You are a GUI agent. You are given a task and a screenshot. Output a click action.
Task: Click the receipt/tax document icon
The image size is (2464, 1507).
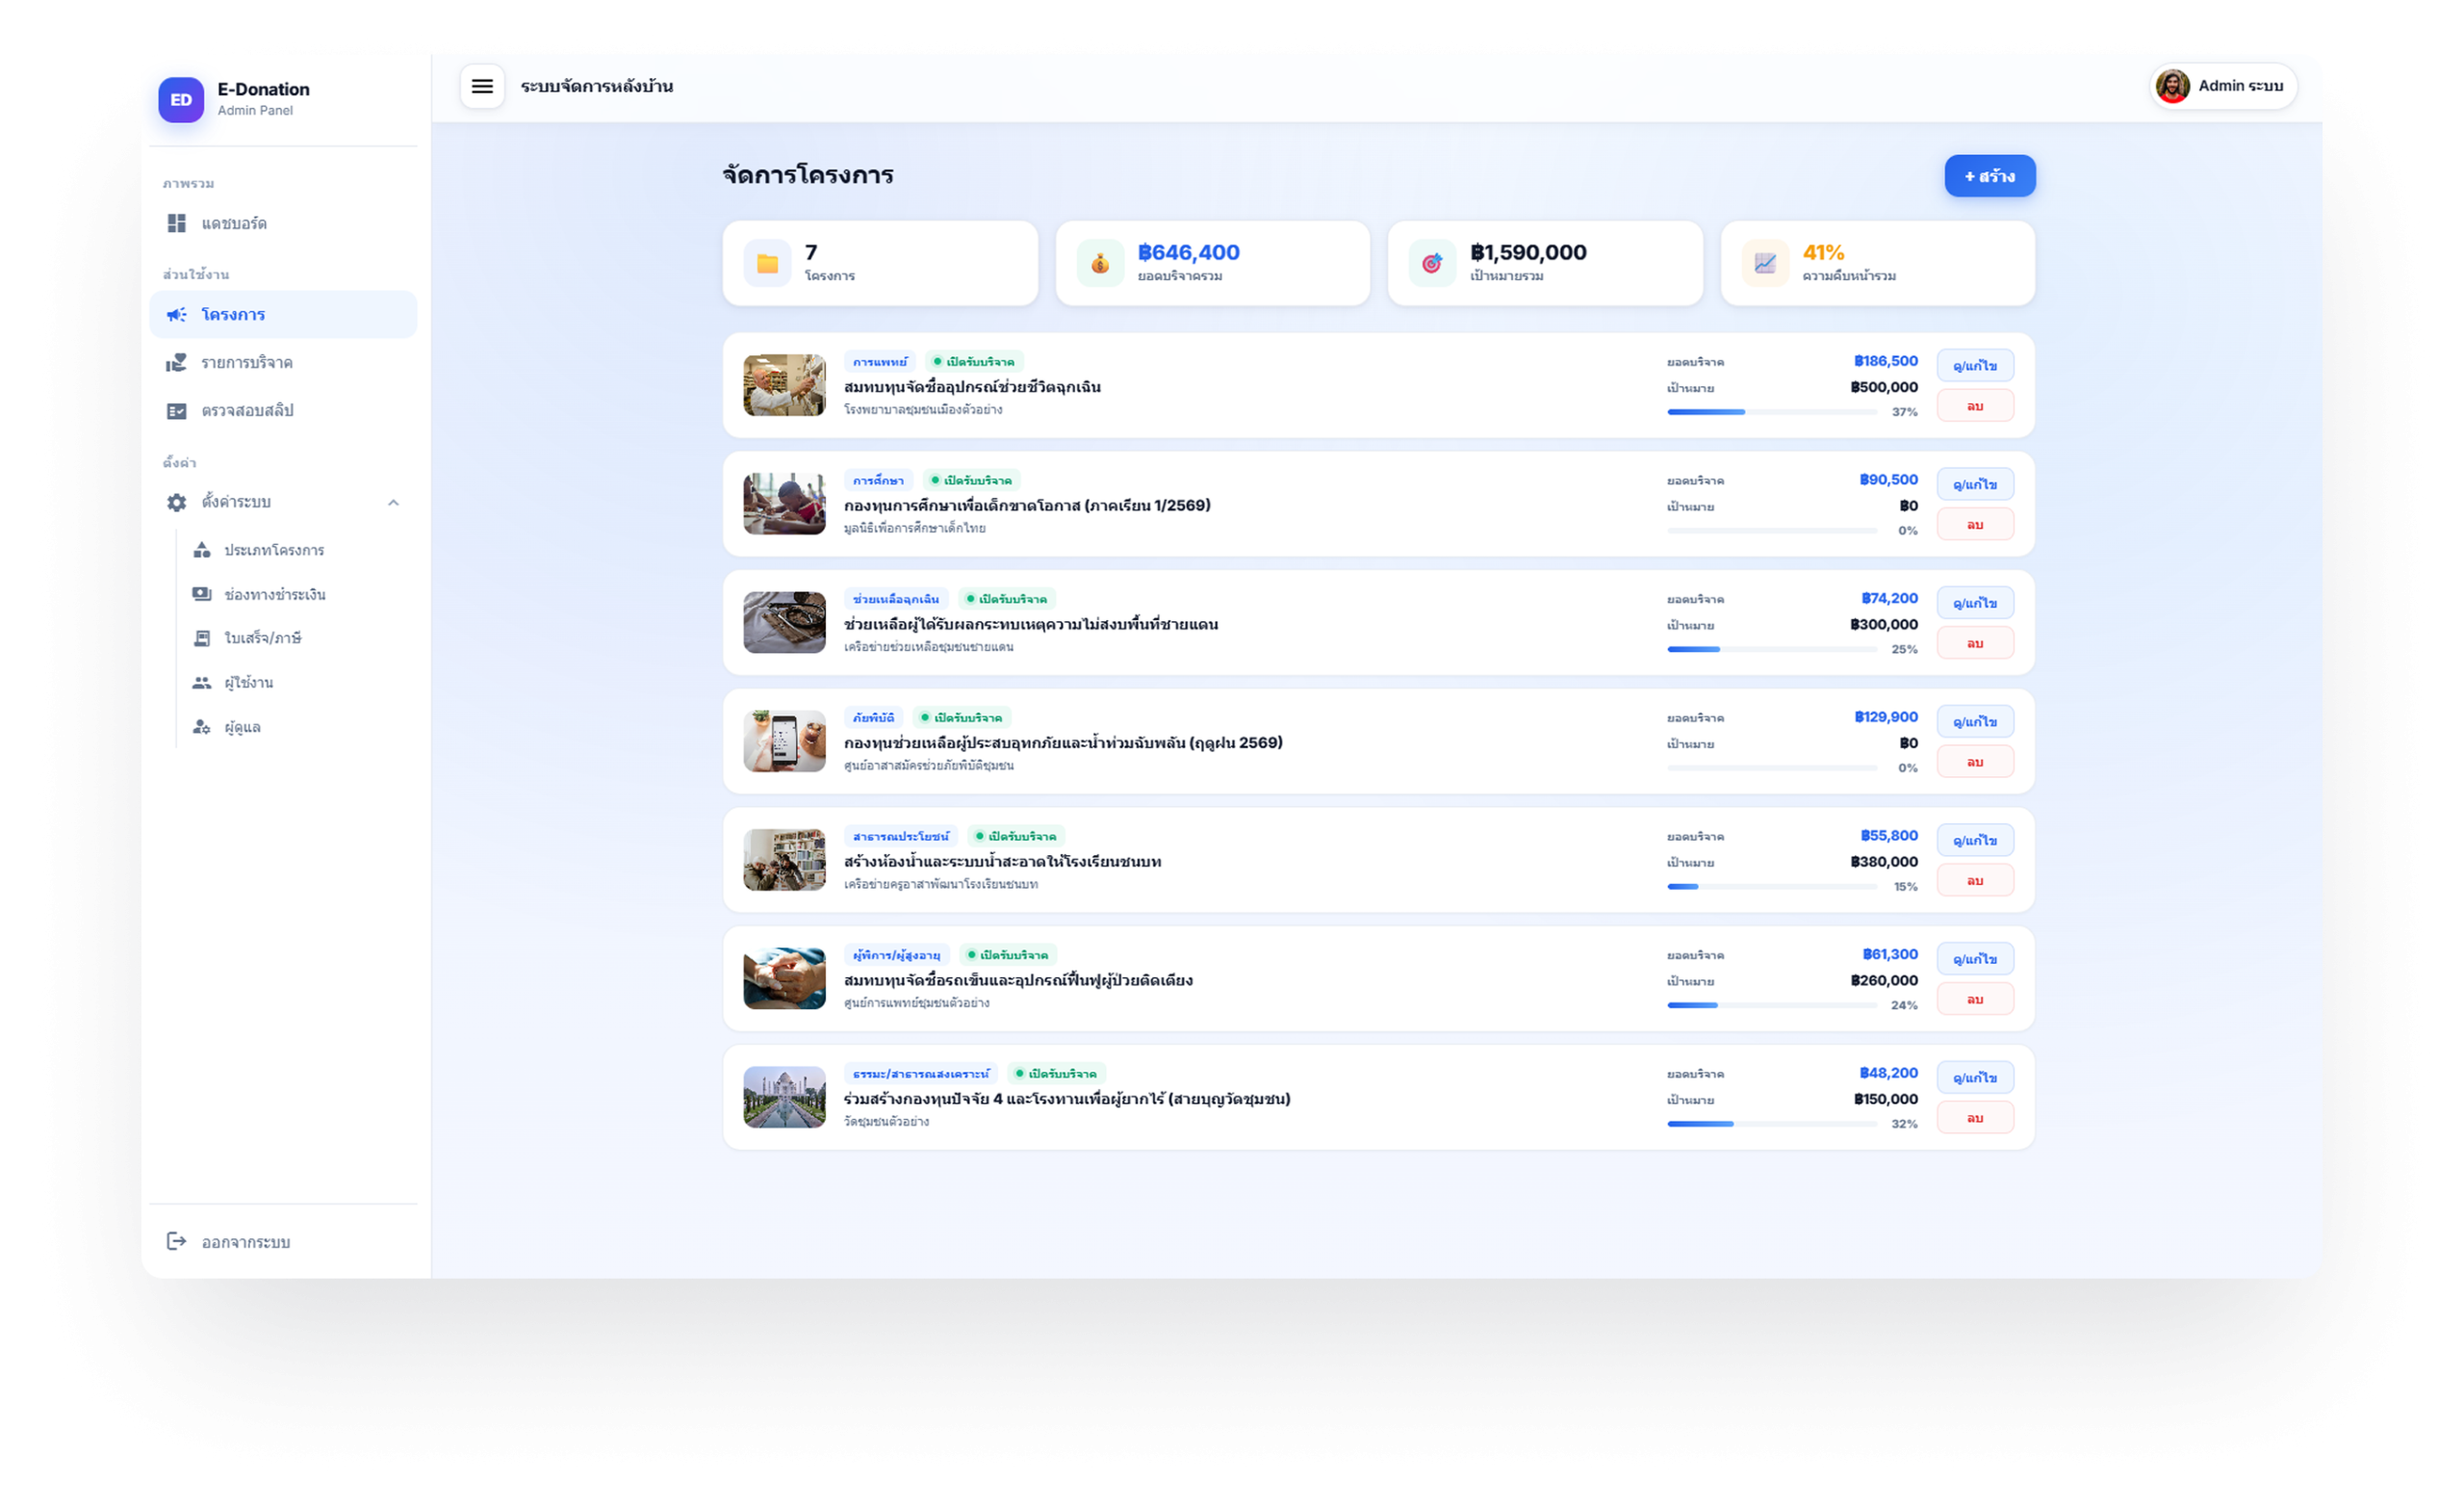click(x=202, y=638)
